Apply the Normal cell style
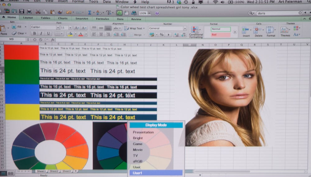Image resolution: width=311 pixels, height=177 pixels. [x=220, y=29]
